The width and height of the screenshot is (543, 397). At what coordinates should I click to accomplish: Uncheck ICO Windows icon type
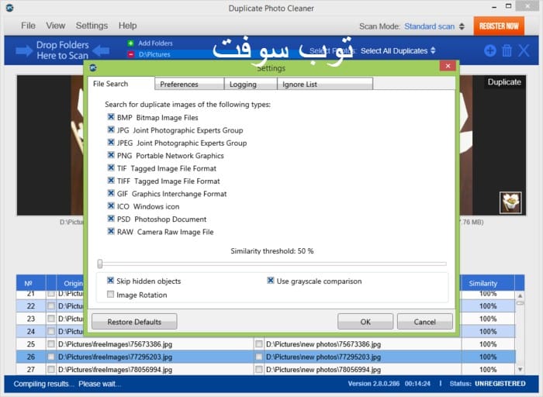(111, 206)
